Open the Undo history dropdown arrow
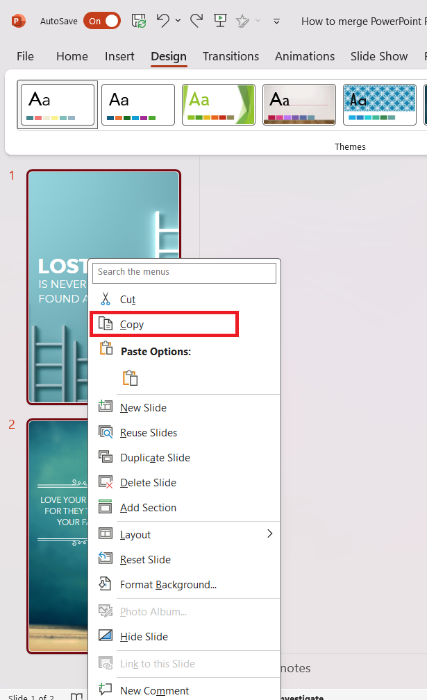The image size is (427, 700). (178, 21)
